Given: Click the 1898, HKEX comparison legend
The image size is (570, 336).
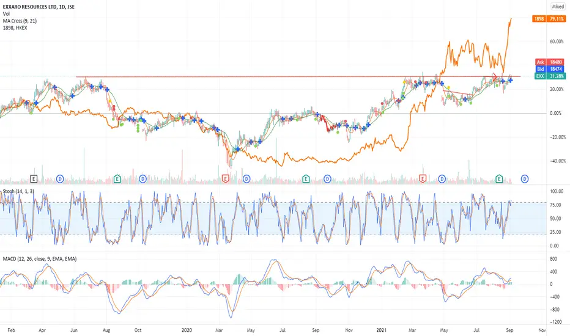Looking at the screenshot, I should (x=15, y=28).
